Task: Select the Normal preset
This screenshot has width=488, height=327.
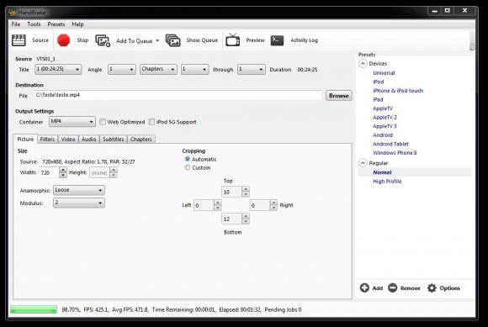Action: tap(382, 172)
